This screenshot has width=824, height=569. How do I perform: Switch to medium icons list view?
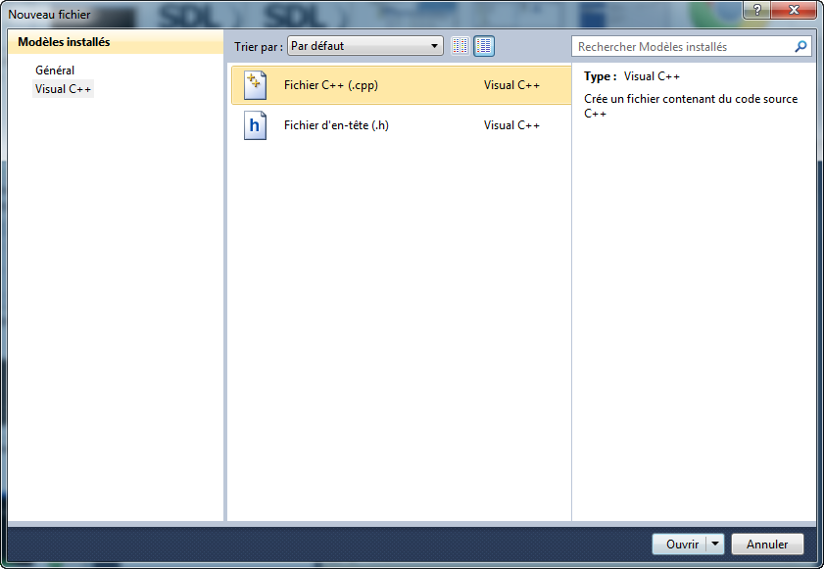(x=483, y=46)
